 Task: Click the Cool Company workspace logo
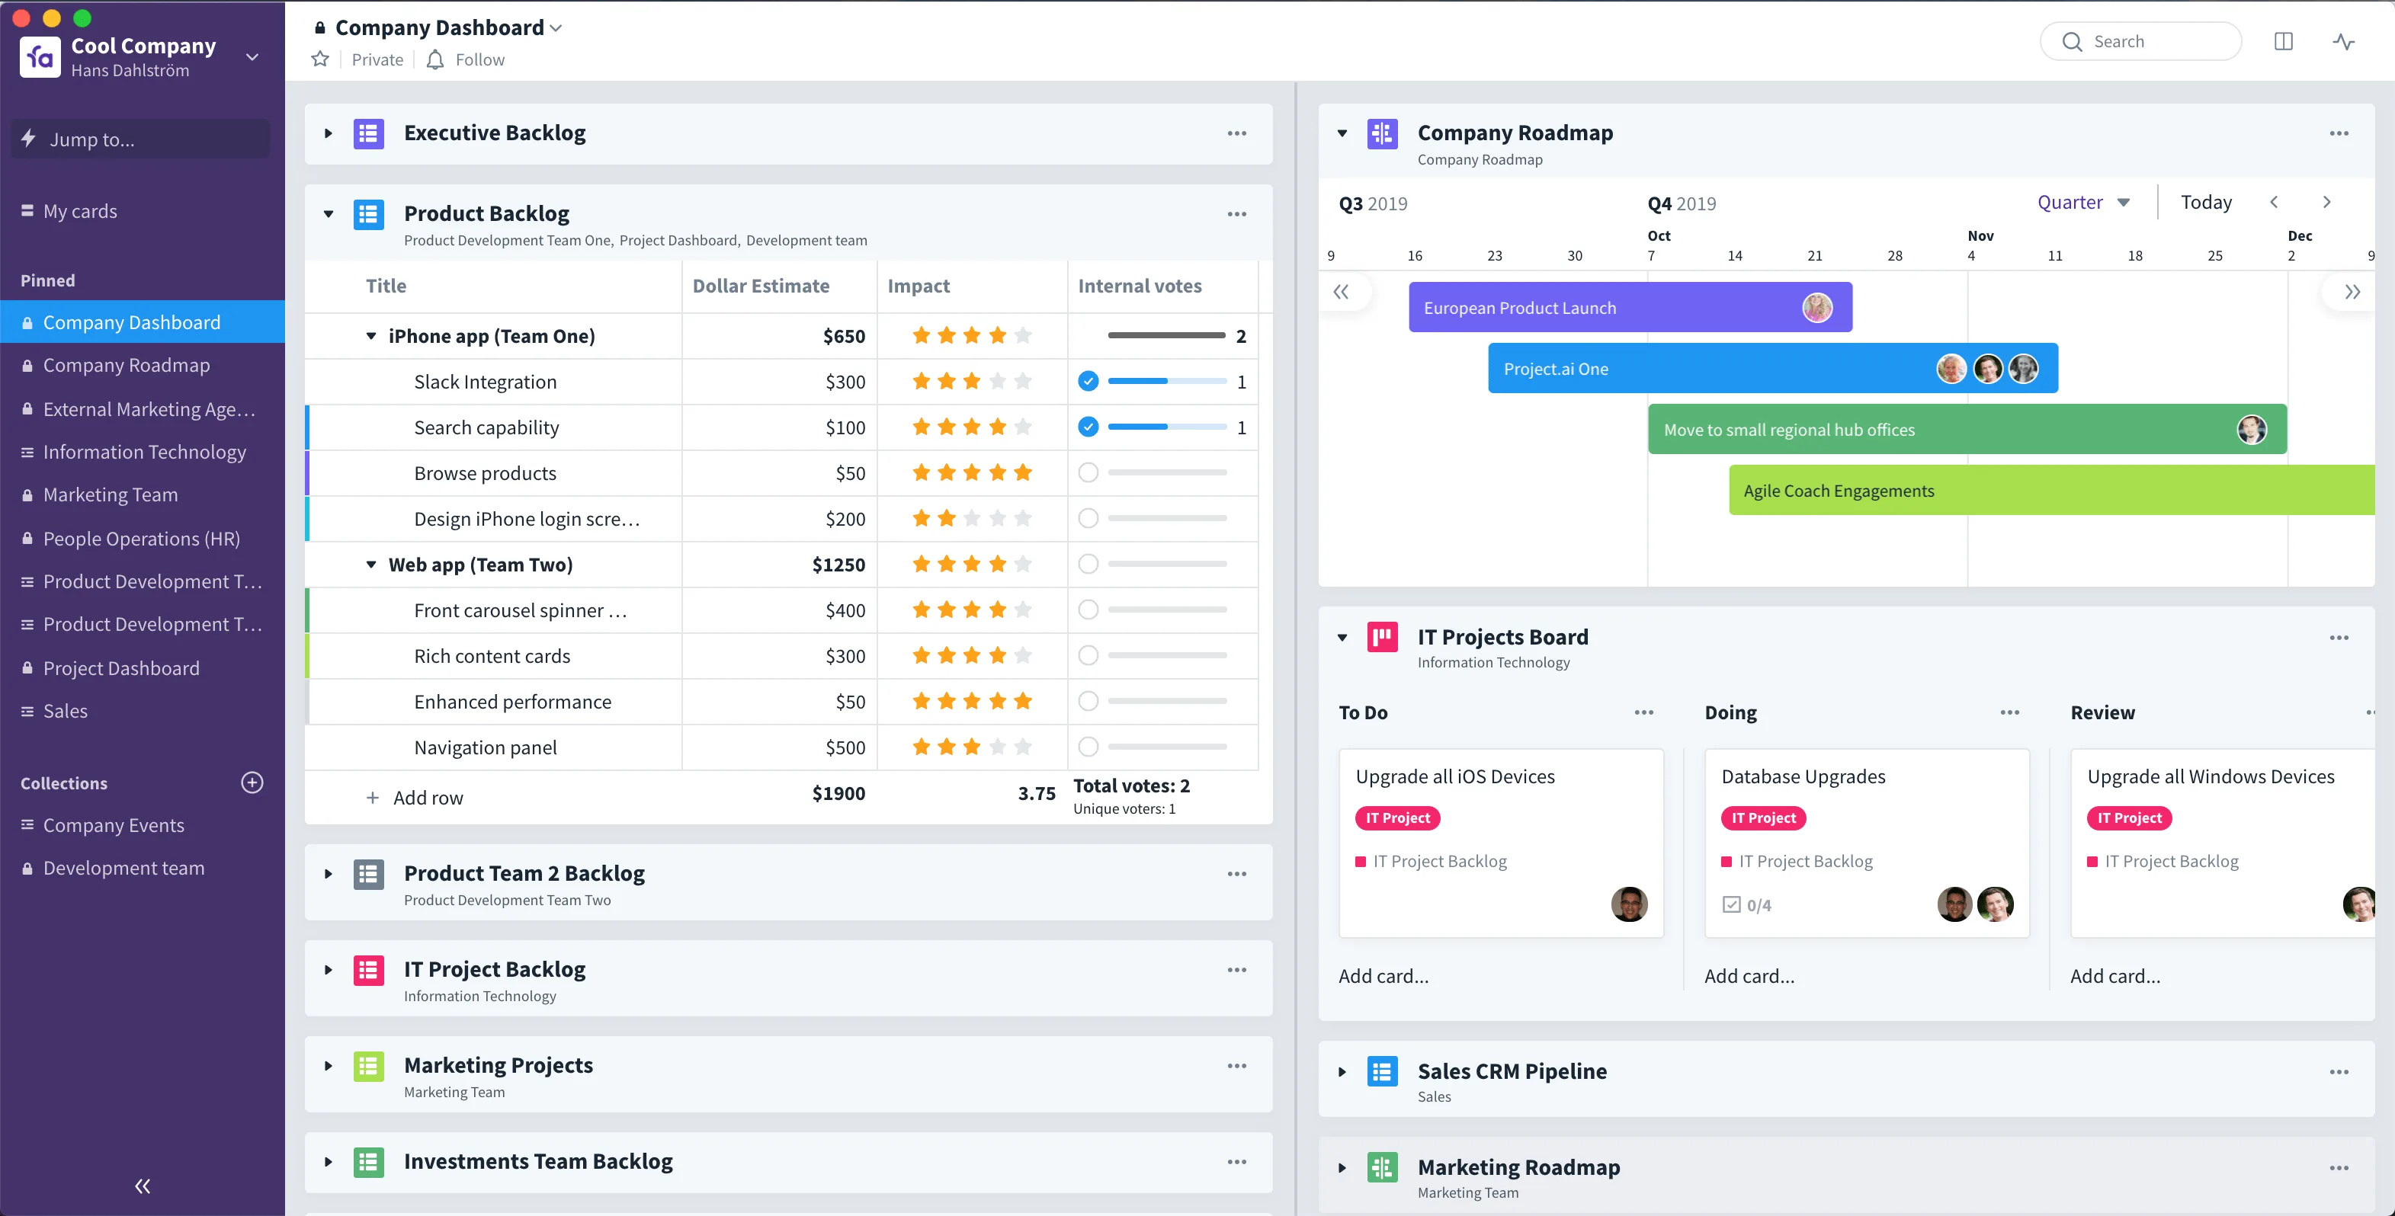(x=40, y=56)
